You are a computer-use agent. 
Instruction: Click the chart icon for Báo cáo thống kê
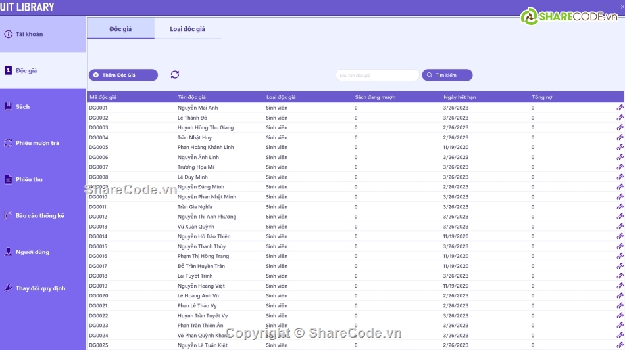[9, 215]
